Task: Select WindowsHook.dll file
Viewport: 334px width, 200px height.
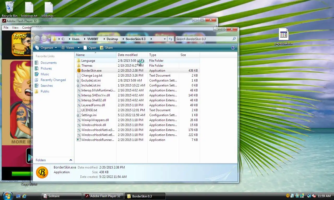Action: [93, 125]
